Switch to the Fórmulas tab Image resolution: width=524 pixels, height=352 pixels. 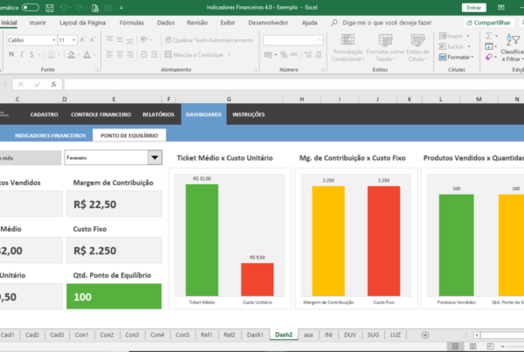(132, 23)
